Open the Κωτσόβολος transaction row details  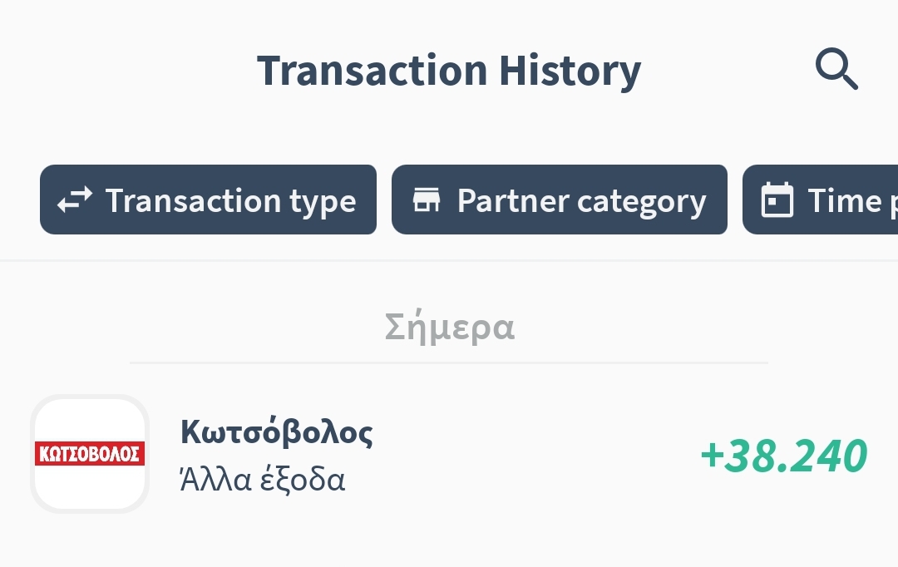[449, 454]
